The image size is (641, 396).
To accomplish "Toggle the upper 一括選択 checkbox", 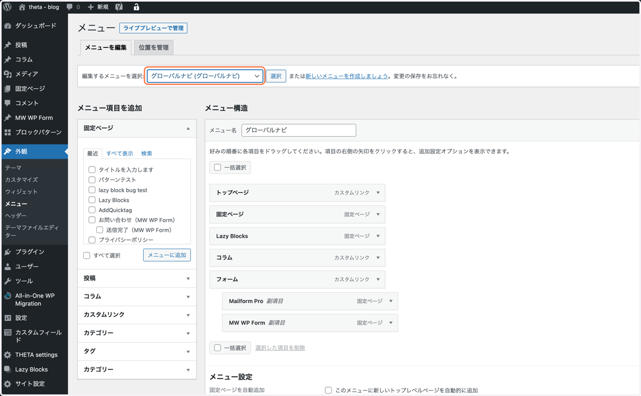I will 217,167.
